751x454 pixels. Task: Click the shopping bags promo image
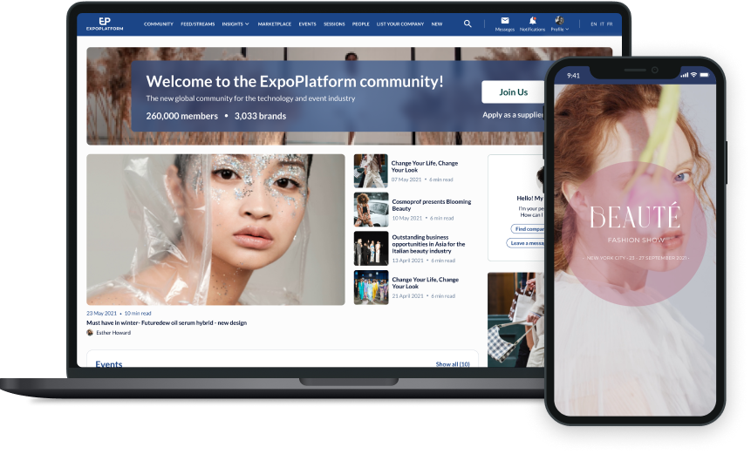click(515, 320)
